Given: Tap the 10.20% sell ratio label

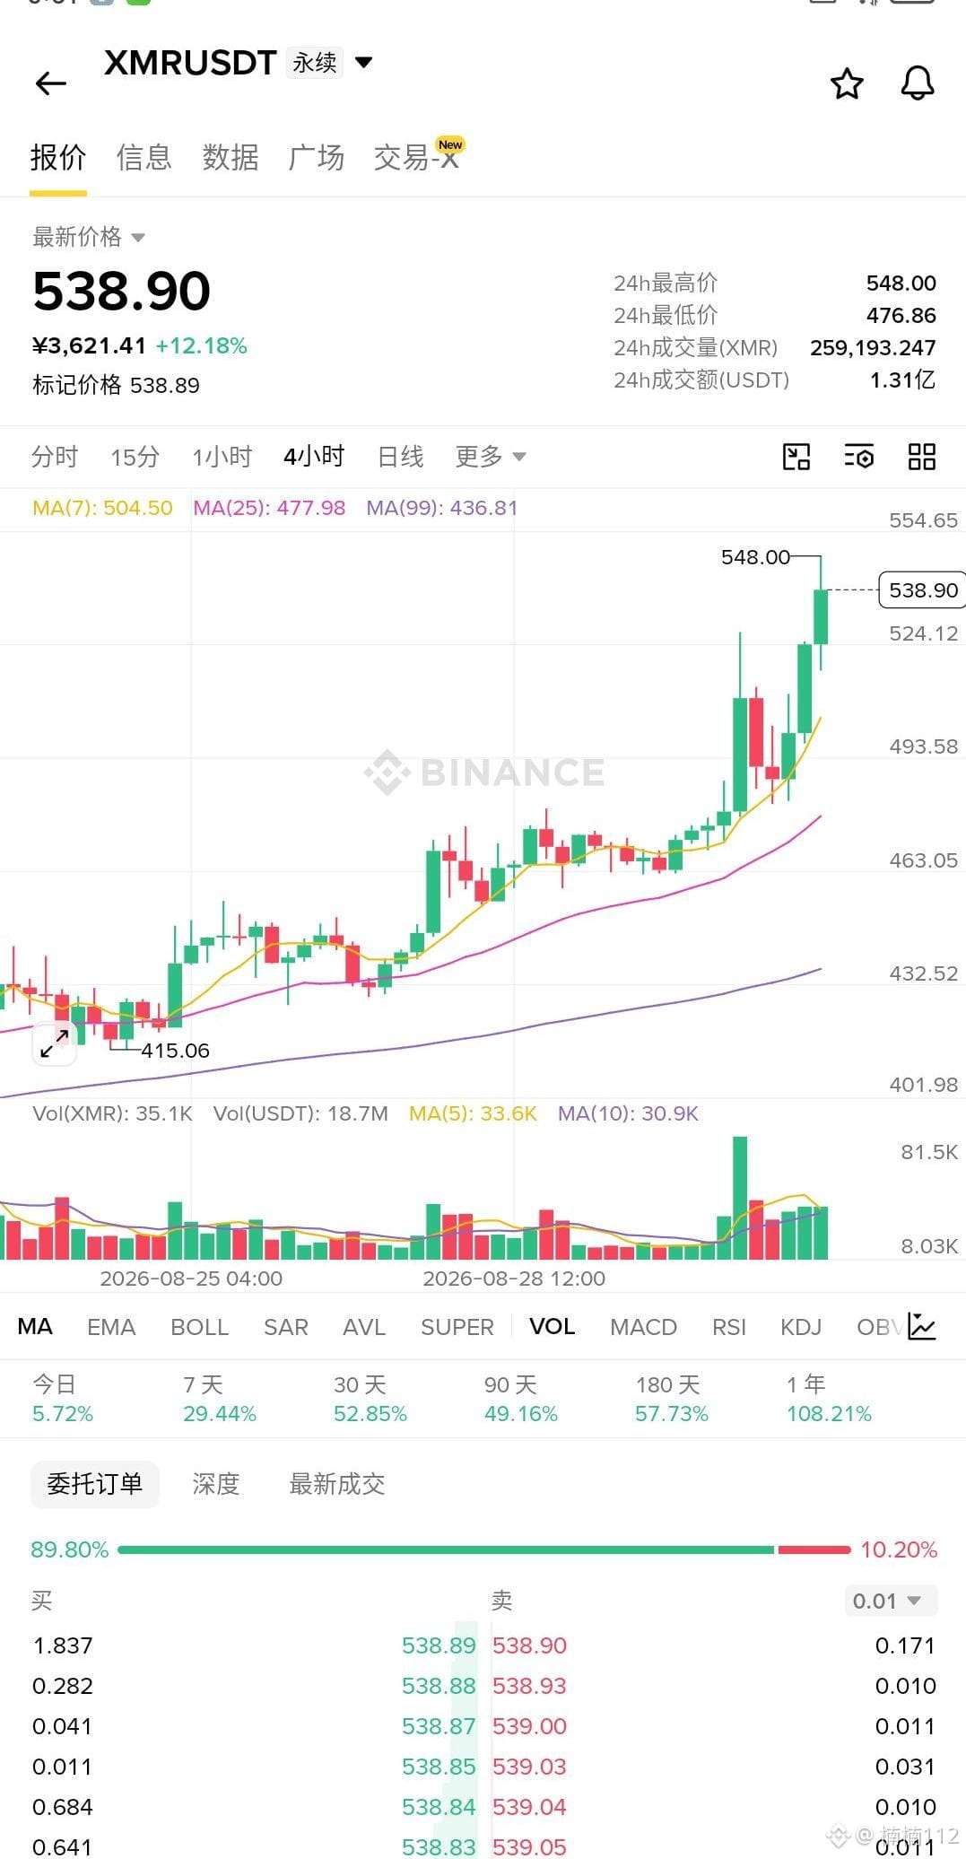Looking at the screenshot, I should click(x=899, y=1549).
